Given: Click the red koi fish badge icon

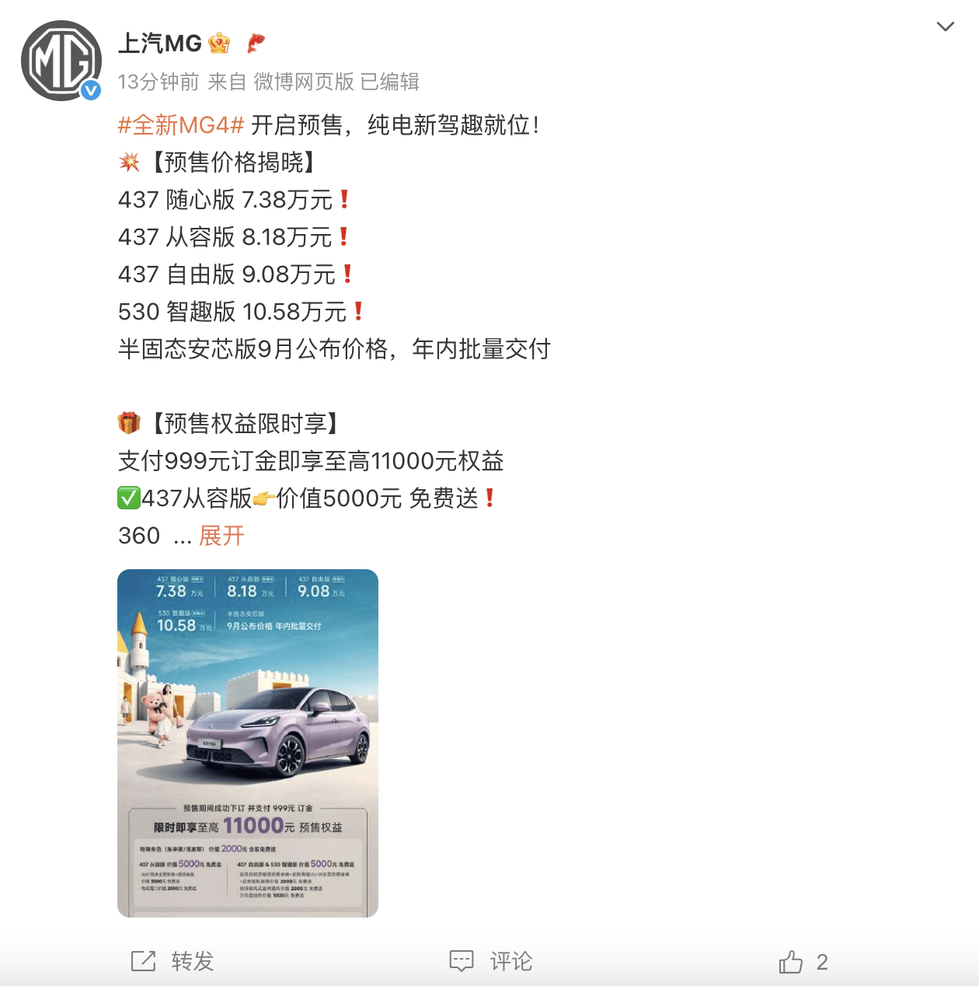Looking at the screenshot, I should coord(256,43).
